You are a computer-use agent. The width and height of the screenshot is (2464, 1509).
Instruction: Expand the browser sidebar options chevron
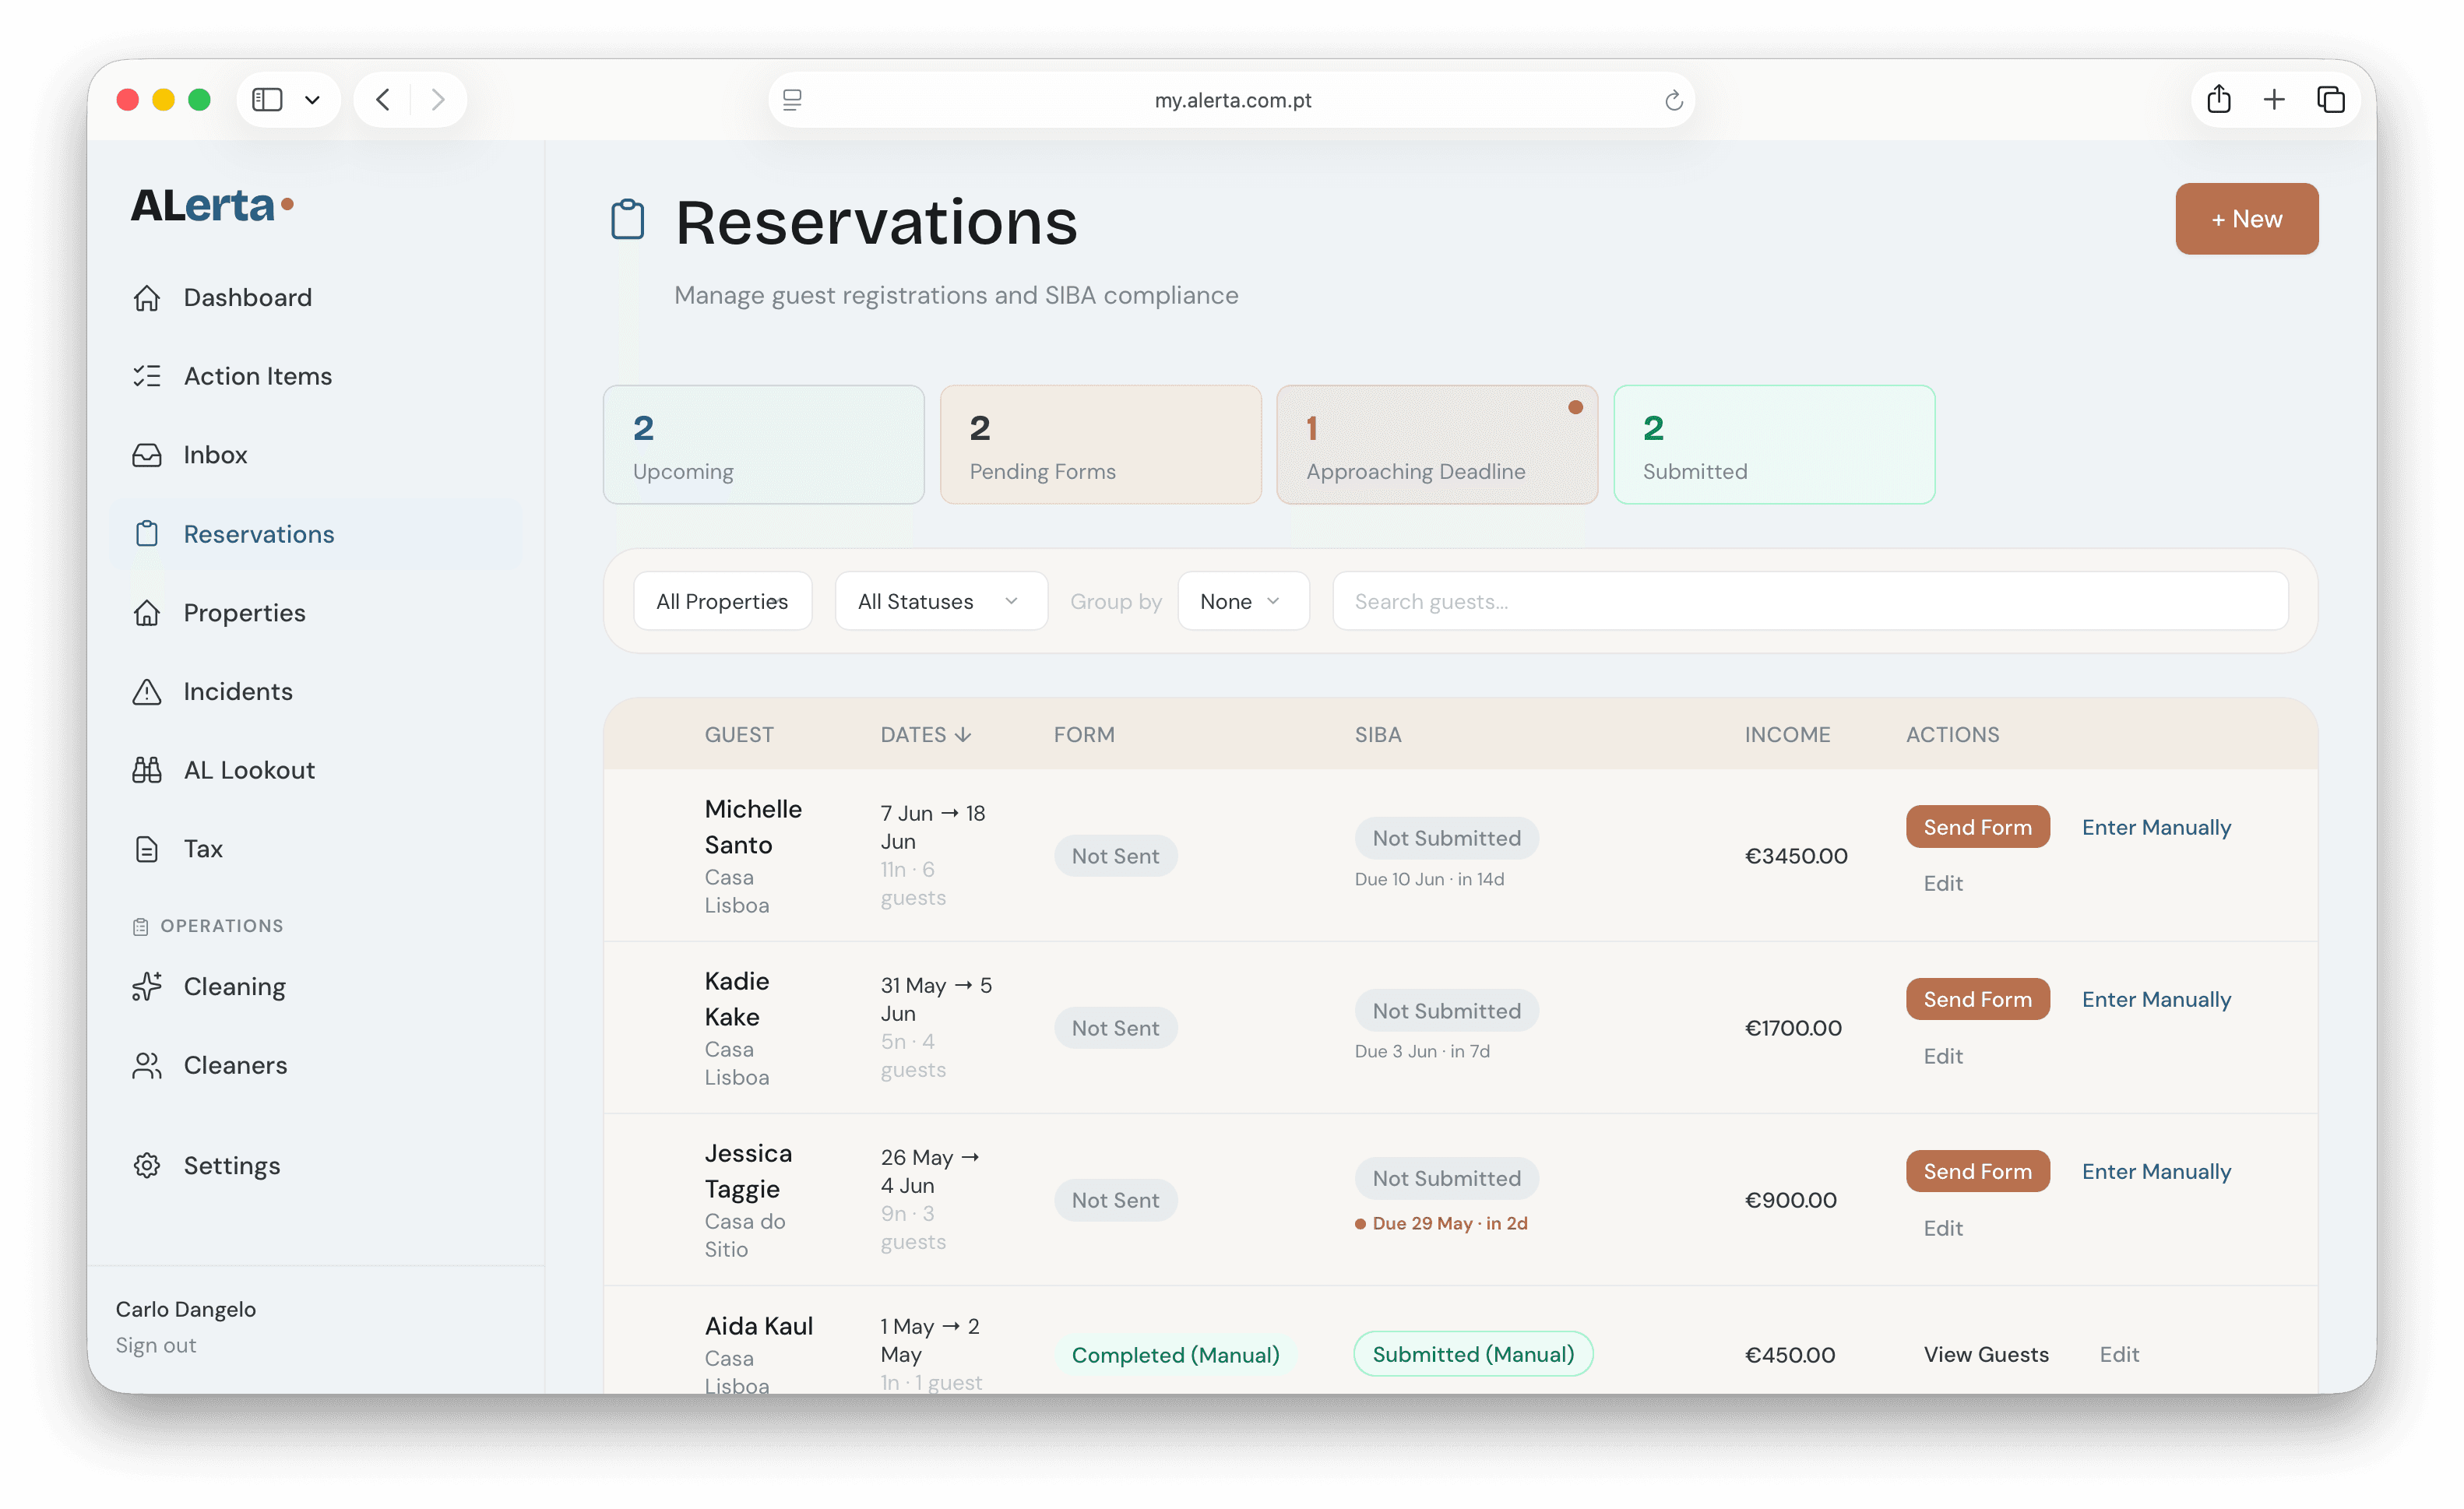click(x=312, y=100)
